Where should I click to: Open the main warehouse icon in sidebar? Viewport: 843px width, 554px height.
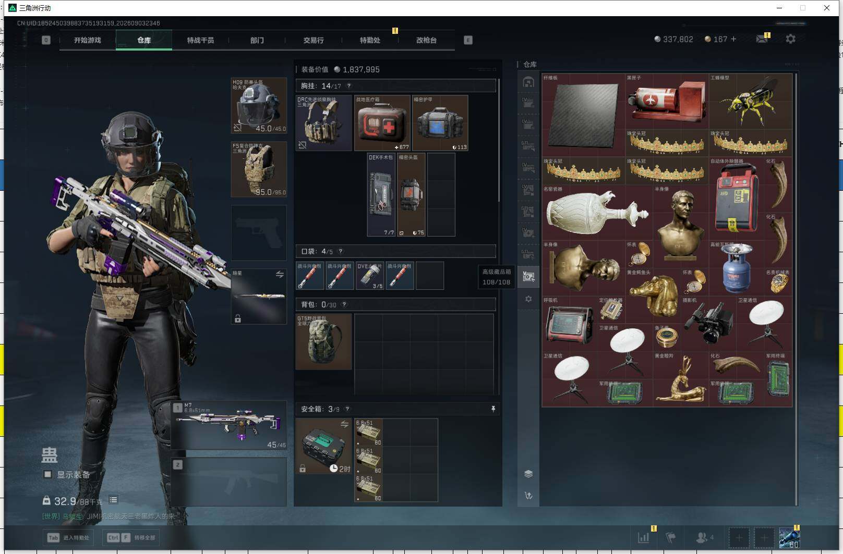coord(528,82)
